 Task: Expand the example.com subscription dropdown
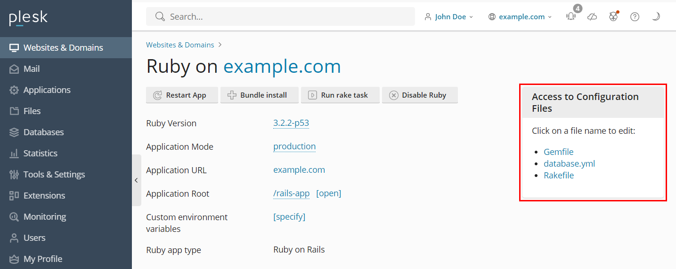tap(520, 17)
